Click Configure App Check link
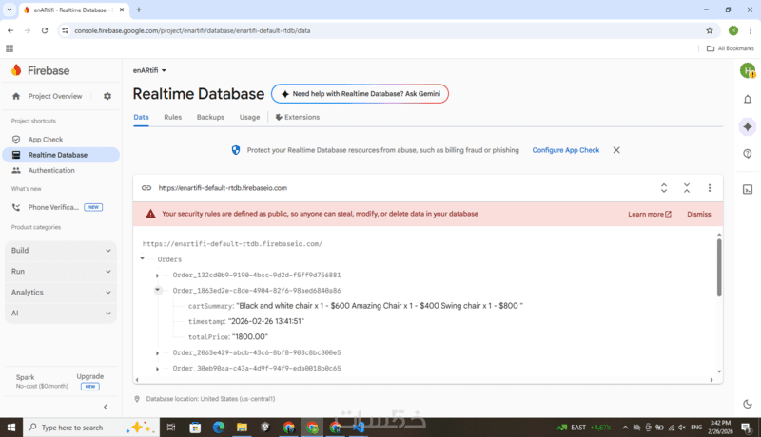 coord(565,150)
